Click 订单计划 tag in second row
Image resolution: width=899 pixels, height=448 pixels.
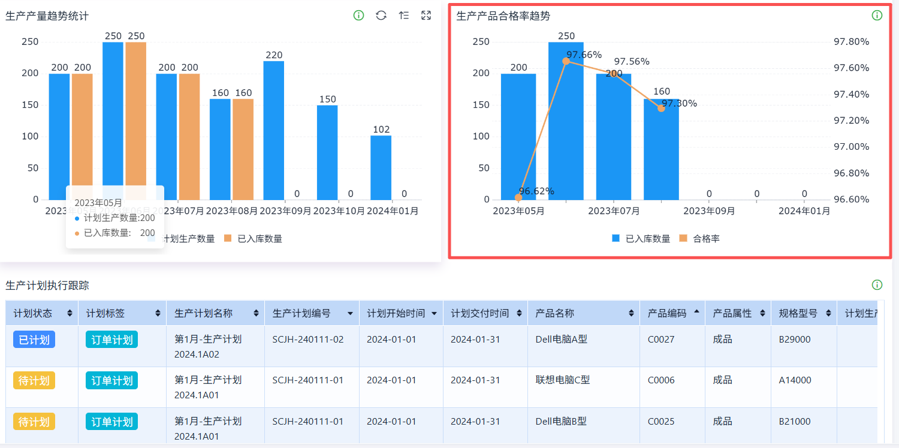tap(111, 380)
